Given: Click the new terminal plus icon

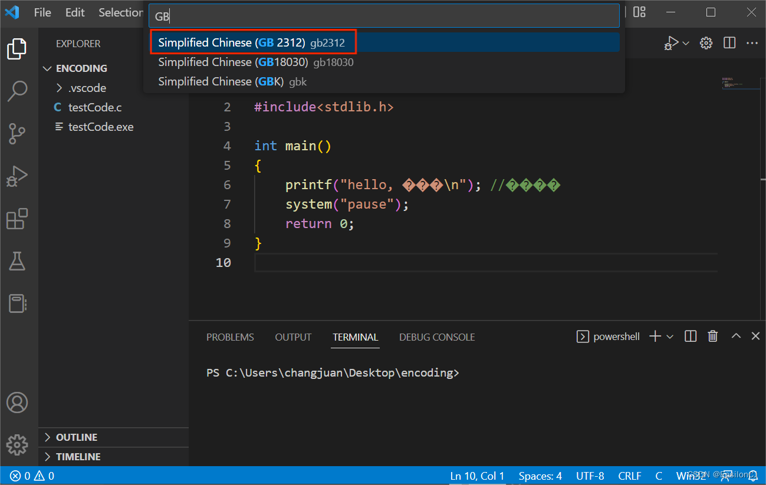Looking at the screenshot, I should (655, 336).
